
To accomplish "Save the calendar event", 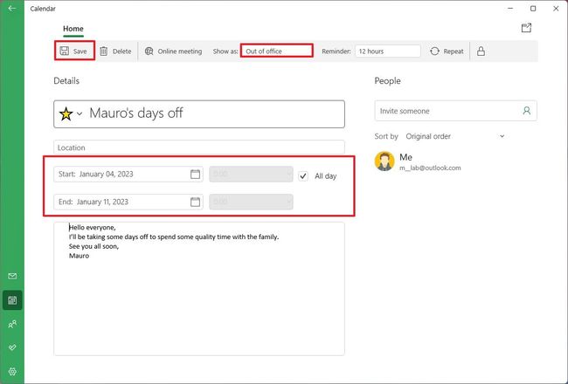I will coord(74,51).
